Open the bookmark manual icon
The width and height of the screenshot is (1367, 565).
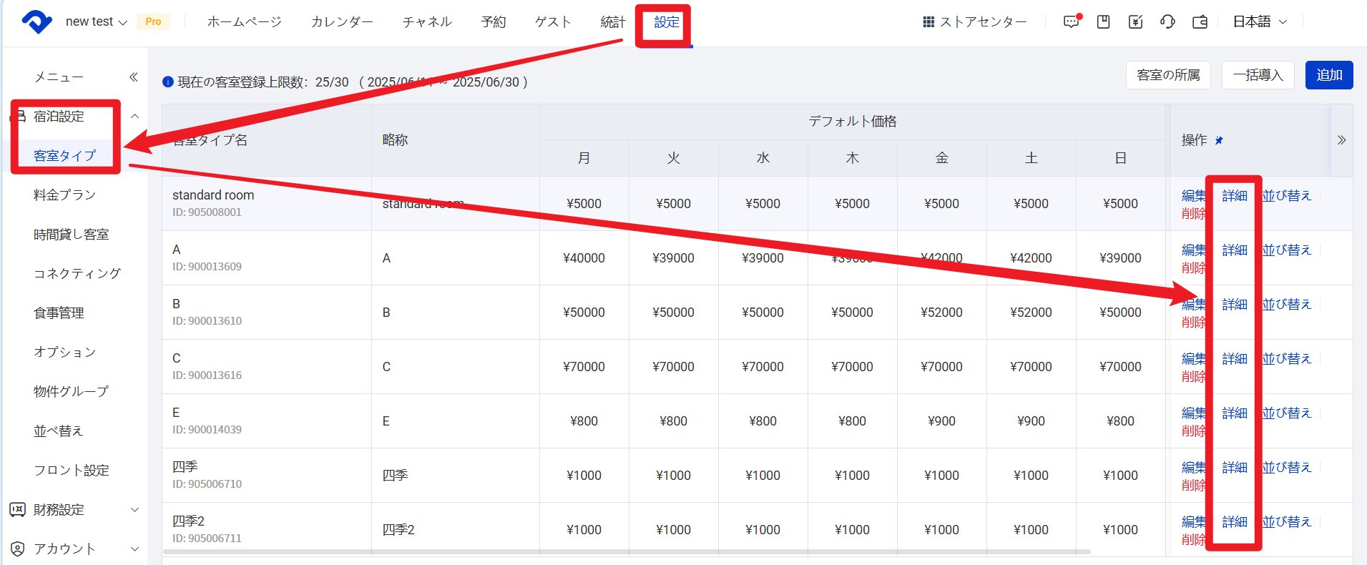1104,22
